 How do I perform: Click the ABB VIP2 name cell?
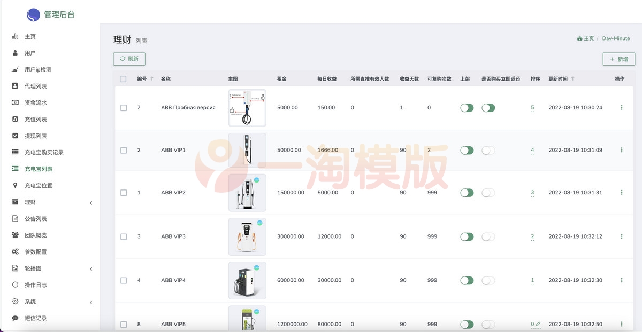click(173, 193)
